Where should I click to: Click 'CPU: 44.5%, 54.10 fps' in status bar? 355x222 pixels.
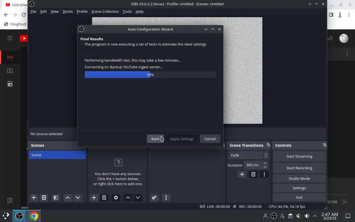[x=287, y=206]
